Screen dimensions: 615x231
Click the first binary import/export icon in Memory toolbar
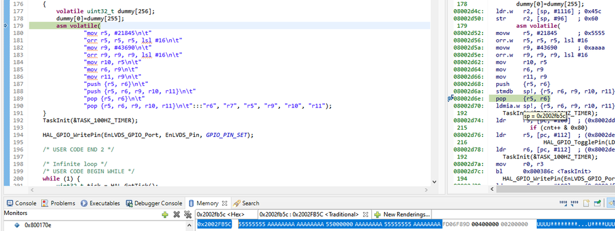[x=563, y=203]
